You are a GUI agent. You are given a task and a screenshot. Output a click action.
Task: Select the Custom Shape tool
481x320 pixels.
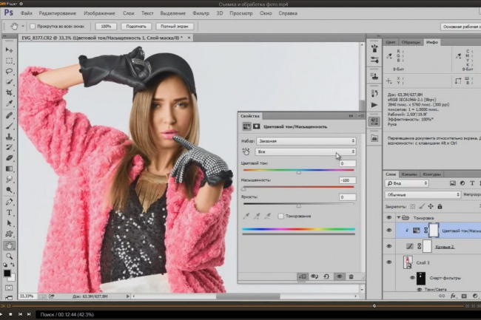point(9,234)
